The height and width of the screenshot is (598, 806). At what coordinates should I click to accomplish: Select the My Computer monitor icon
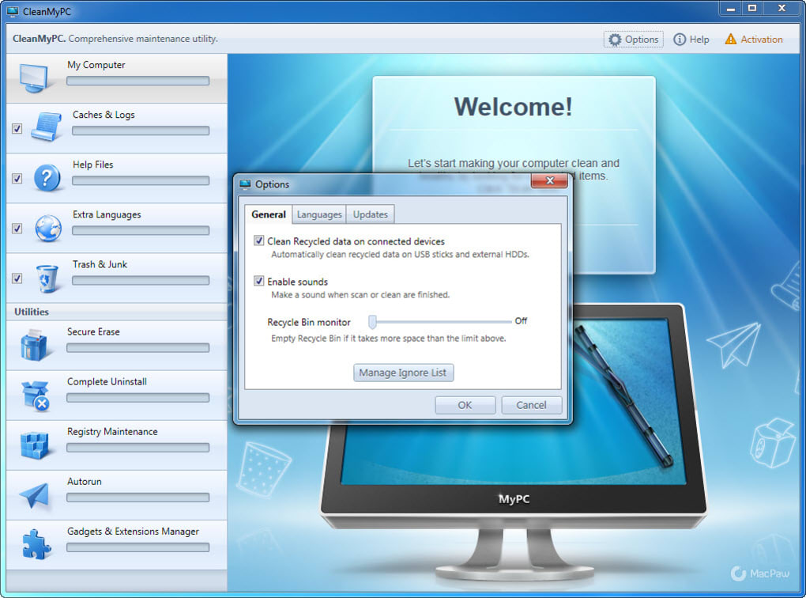point(34,78)
